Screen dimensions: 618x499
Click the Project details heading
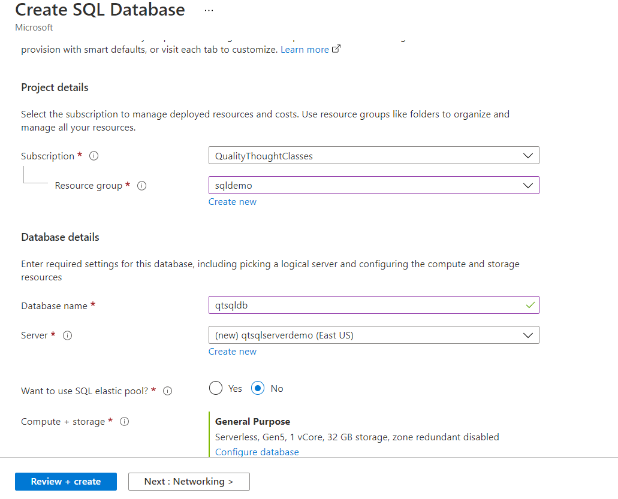click(x=55, y=87)
